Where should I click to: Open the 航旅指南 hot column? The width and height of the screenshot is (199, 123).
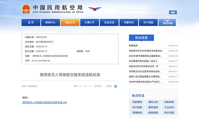(153, 113)
